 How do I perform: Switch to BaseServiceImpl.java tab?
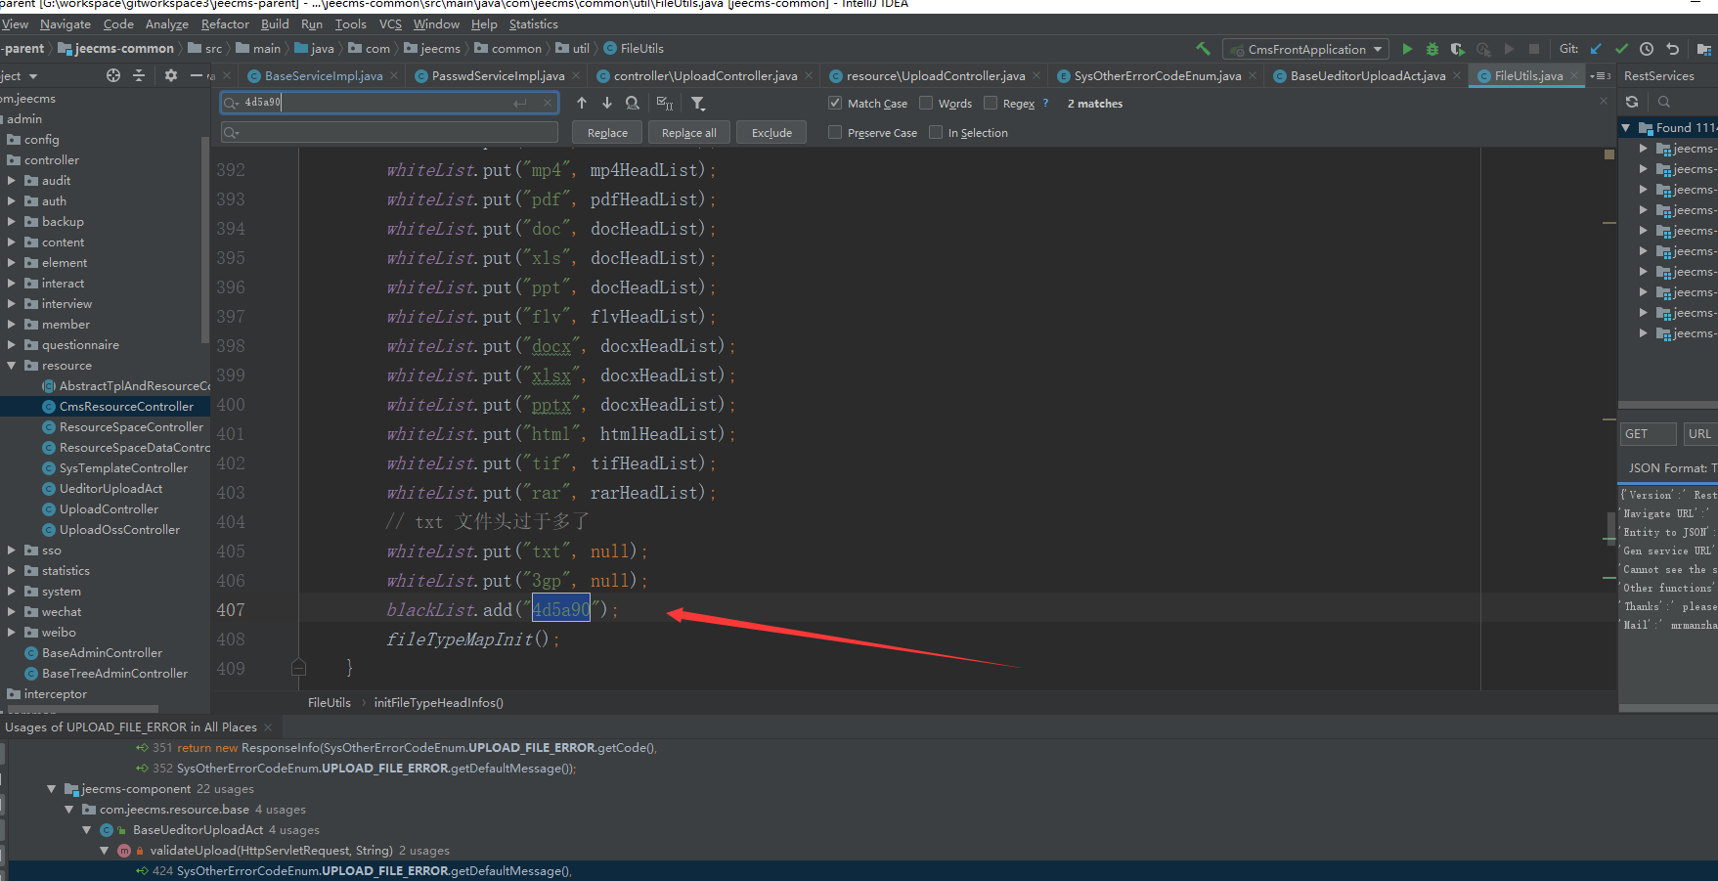[x=323, y=75]
